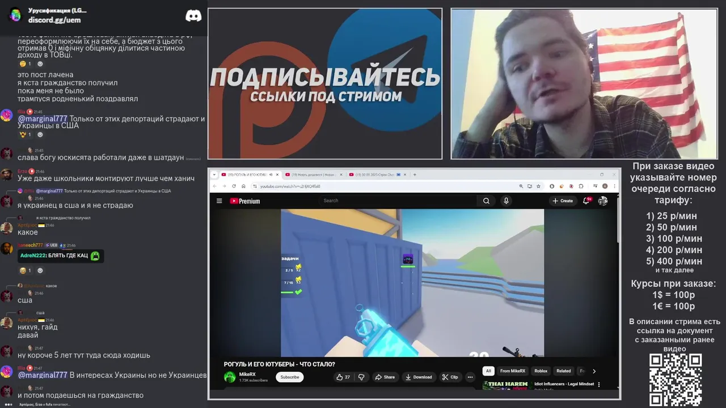Click the '1$ = 100р' rate text
The width and height of the screenshot is (726, 408).
(x=673, y=295)
